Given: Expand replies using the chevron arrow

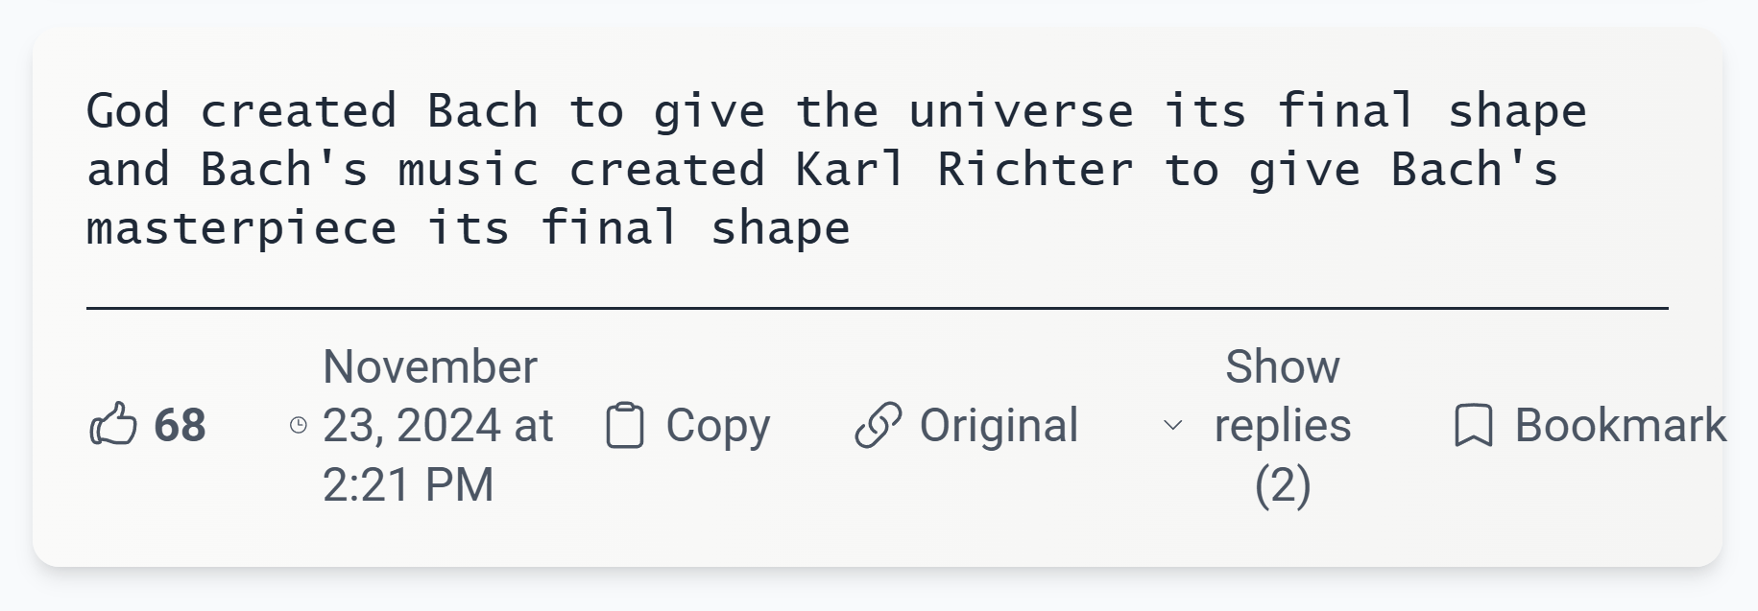Looking at the screenshot, I should pos(1172,425).
